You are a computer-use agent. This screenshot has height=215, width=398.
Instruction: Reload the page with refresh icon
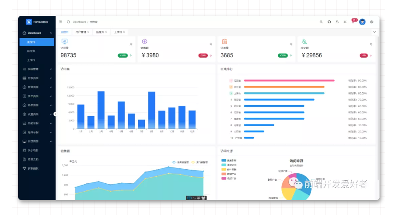68,22
